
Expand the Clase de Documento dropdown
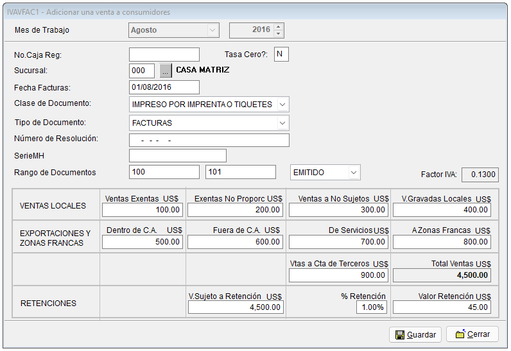[x=282, y=105]
